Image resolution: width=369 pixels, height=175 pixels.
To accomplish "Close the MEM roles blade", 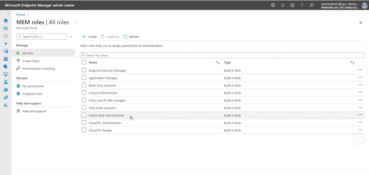I will tap(361, 23).
